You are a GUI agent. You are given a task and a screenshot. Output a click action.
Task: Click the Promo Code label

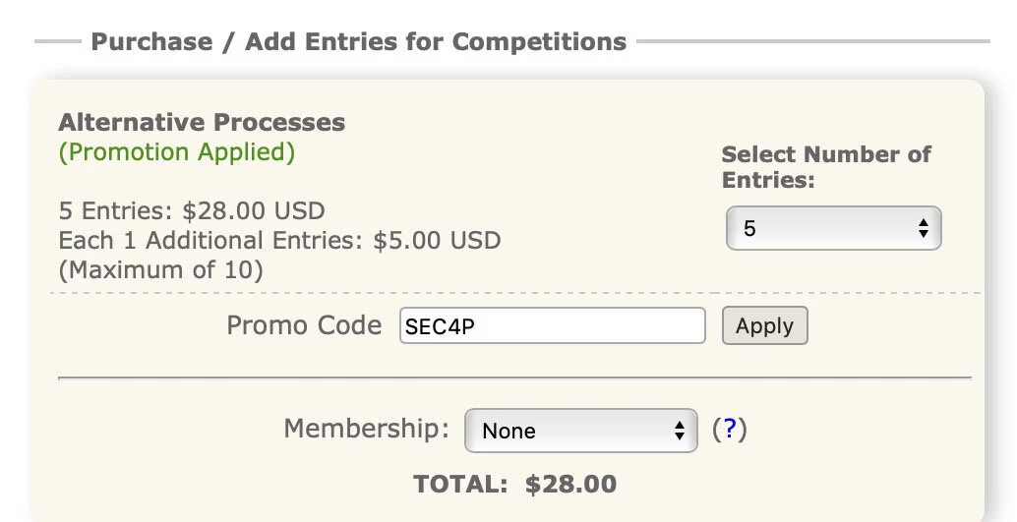pos(304,325)
